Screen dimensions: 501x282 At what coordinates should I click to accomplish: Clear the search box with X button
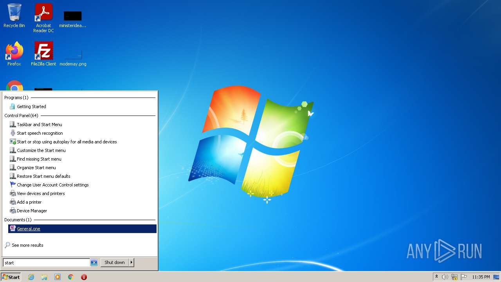click(94, 263)
